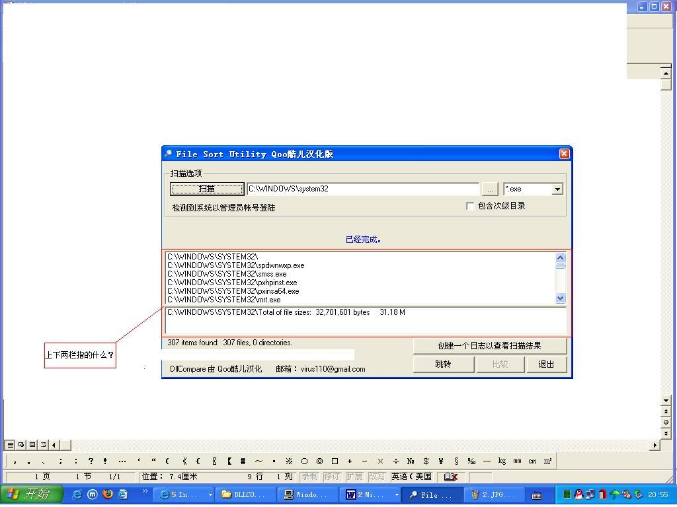Image resolution: width=677 pixels, height=507 pixels.
Task: Toggle 改写 overtype mode in status bar
Action: pyautogui.click(x=376, y=477)
